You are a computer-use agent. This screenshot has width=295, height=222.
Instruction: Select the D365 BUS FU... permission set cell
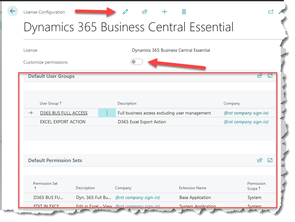click(48, 197)
